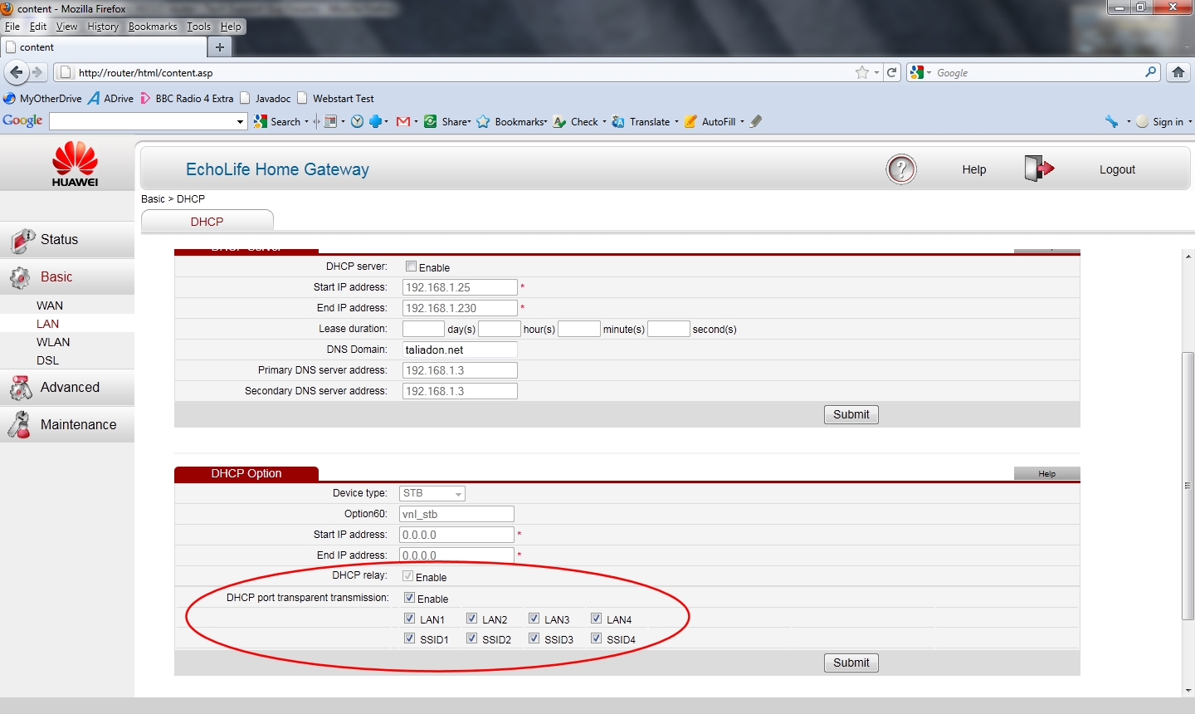Uncheck the LAN3 checkbox

[534, 618]
